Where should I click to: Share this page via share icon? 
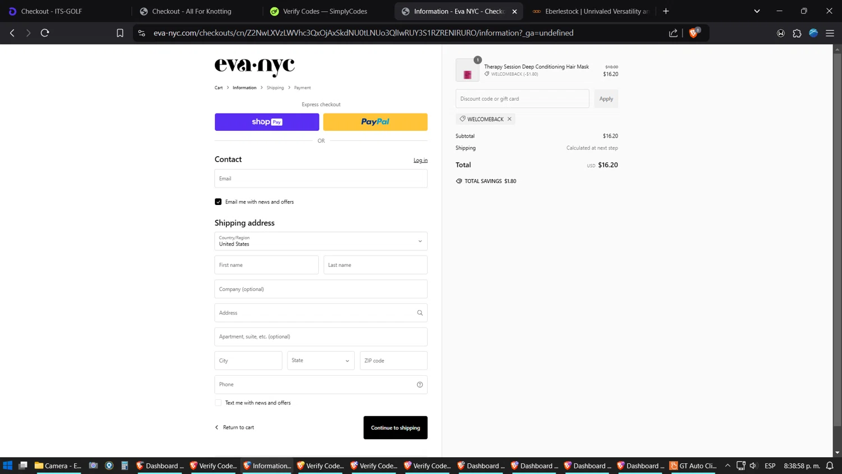[x=673, y=33]
